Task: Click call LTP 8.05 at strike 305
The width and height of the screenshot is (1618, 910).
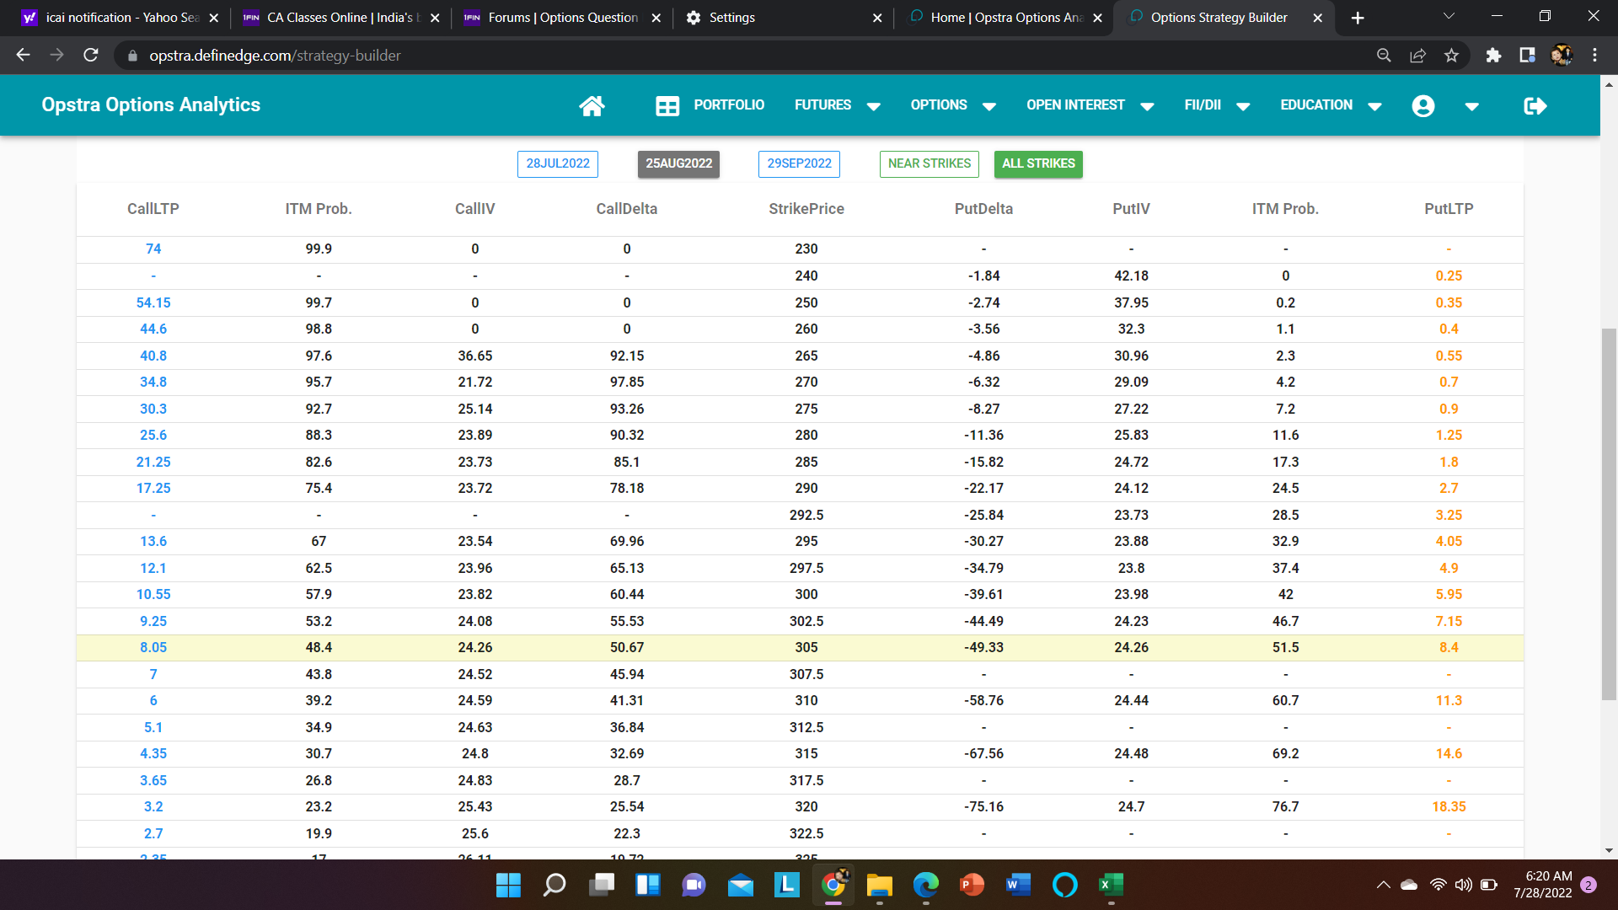Action: [153, 647]
